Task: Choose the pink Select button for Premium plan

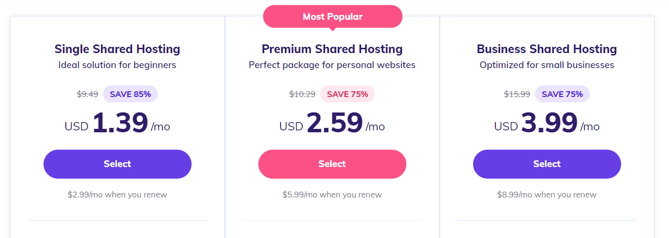Action: coord(332,164)
